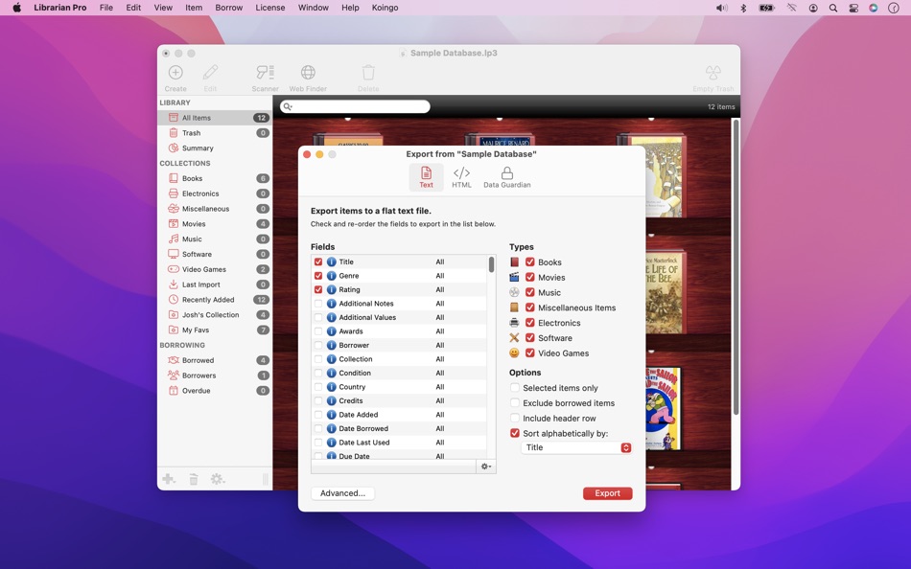This screenshot has height=569, width=911.
Task: Open the Borrow menu
Action: 228,7
